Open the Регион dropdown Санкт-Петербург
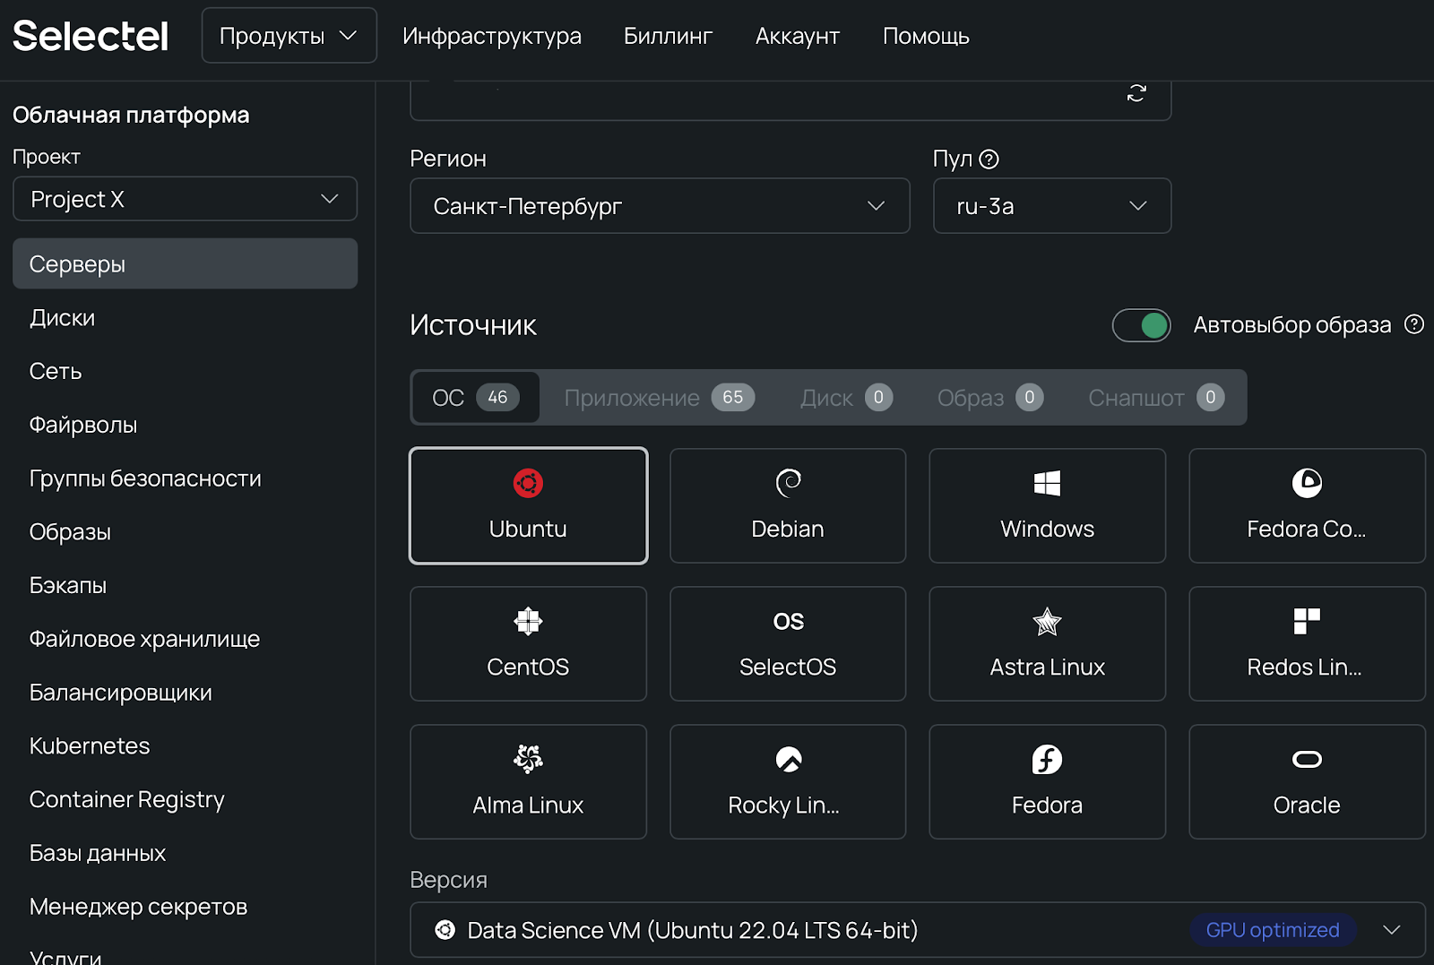The width and height of the screenshot is (1434, 965). 660,206
